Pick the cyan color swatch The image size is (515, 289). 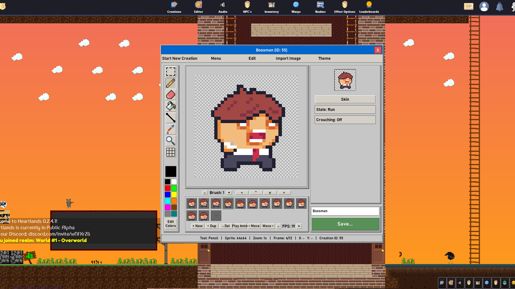[168, 201]
